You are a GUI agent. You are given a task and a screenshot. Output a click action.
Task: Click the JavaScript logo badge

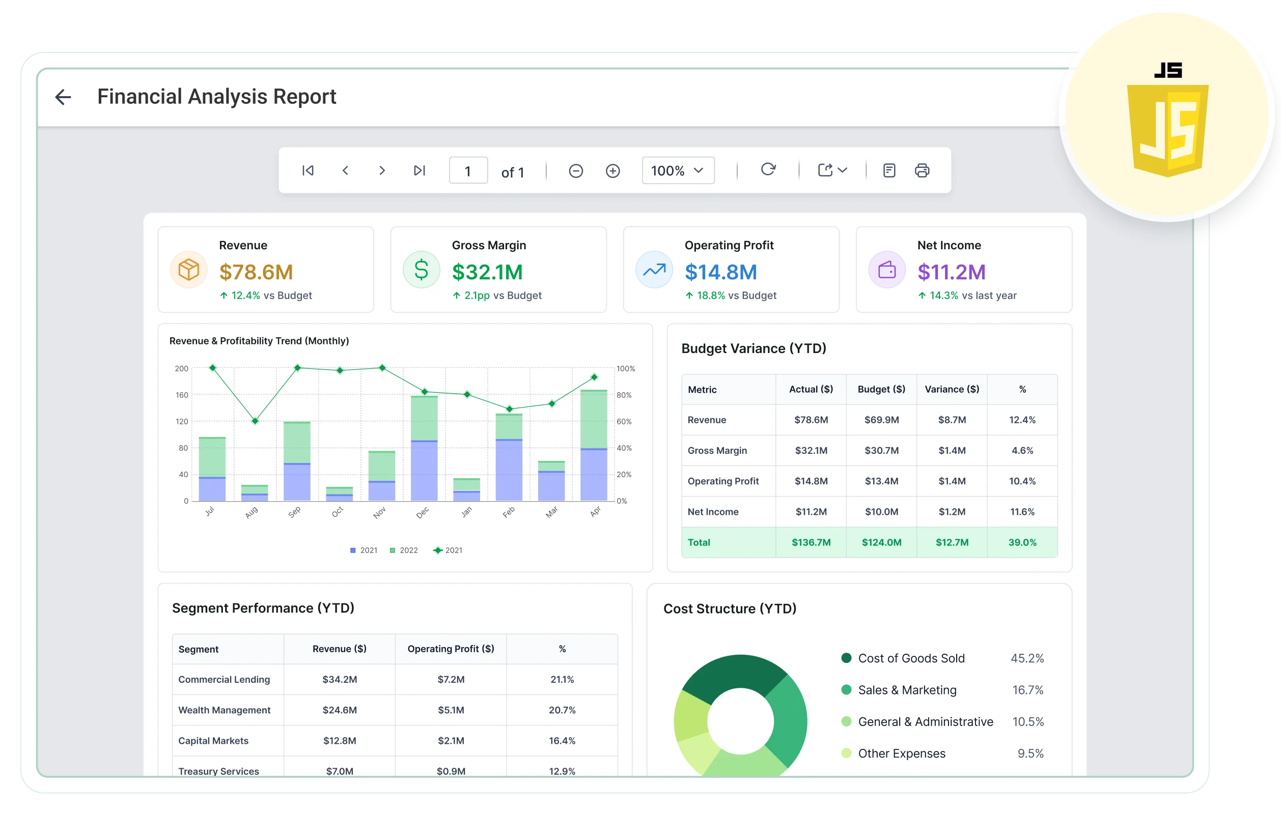point(1167,120)
